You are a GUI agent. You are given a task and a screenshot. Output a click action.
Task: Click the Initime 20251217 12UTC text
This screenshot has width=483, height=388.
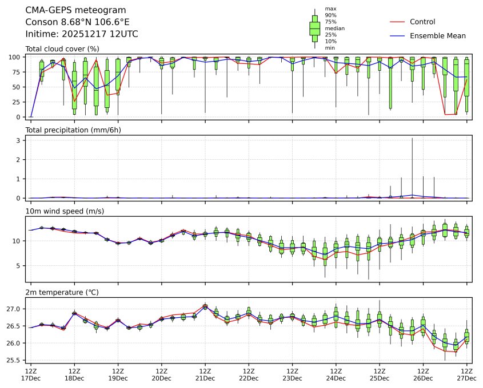tap(82, 34)
